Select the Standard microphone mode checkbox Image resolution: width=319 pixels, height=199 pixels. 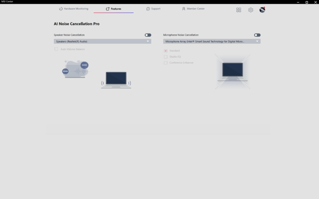[165, 51]
